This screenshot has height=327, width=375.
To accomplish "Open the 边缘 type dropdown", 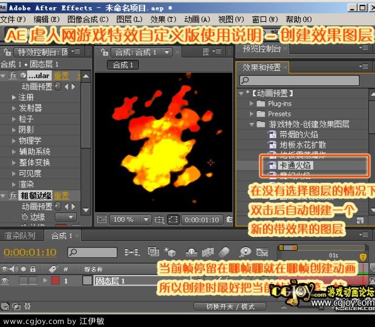I will [66, 217].
